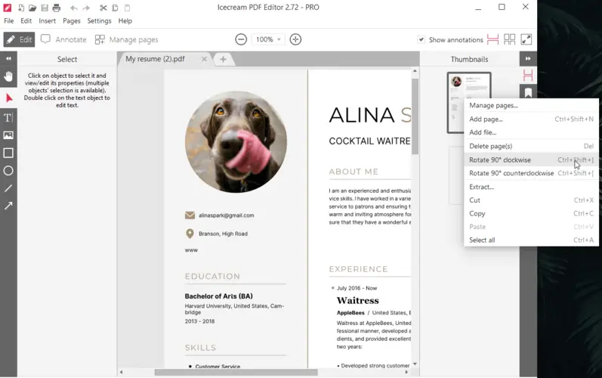Select the first page thumbnail

click(469, 103)
